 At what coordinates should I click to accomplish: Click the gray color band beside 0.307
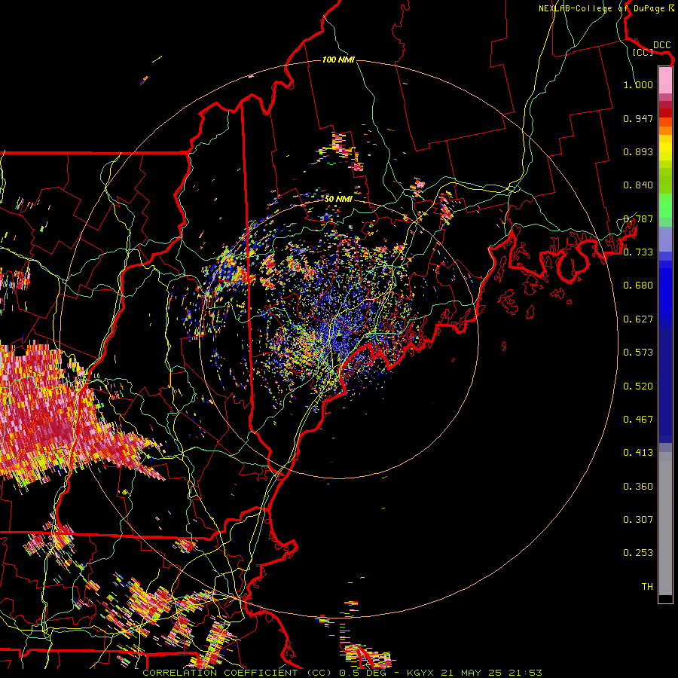pyautogui.click(x=665, y=524)
